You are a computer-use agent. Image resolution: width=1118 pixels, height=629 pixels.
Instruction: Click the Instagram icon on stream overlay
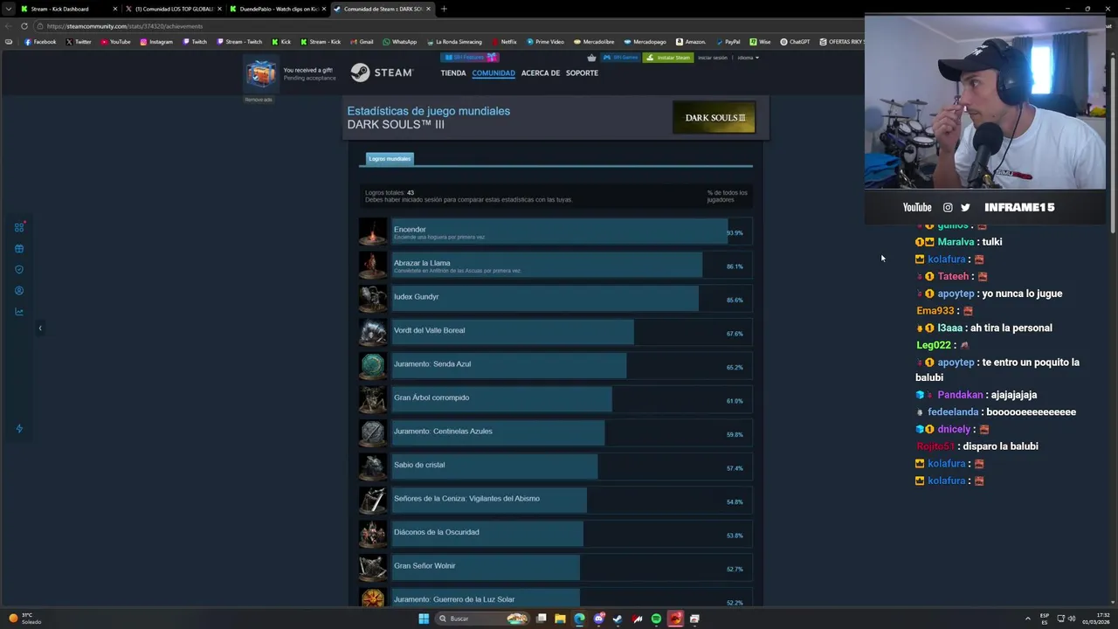(x=948, y=207)
